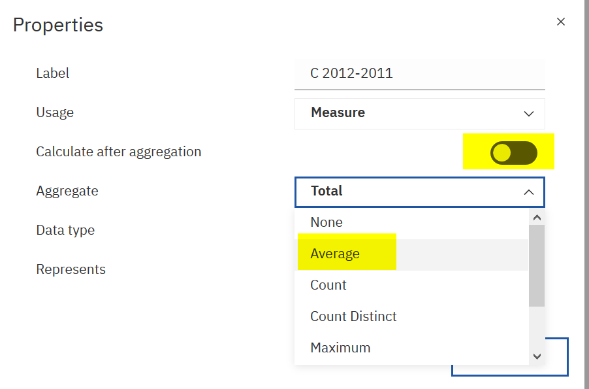589x389 pixels.
Task: Click the blue outlined button behind the dropdown
Action: coord(557,357)
